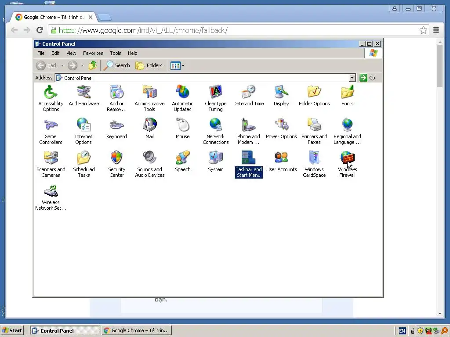Open Scheduled Tasks icon

point(84,164)
